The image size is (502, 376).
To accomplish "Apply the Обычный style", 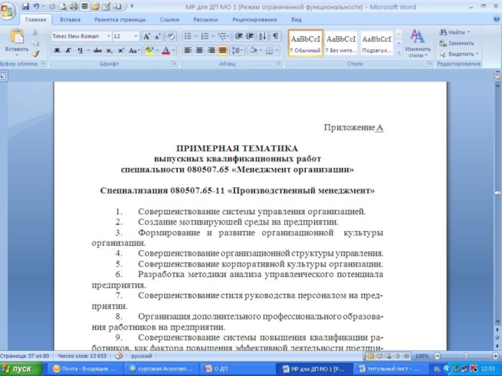I will pyautogui.click(x=306, y=43).
